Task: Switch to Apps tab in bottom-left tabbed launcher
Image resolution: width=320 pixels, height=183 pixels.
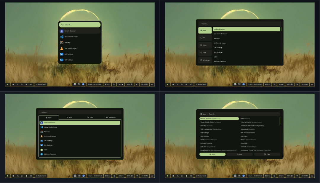Action: (49, 118)
